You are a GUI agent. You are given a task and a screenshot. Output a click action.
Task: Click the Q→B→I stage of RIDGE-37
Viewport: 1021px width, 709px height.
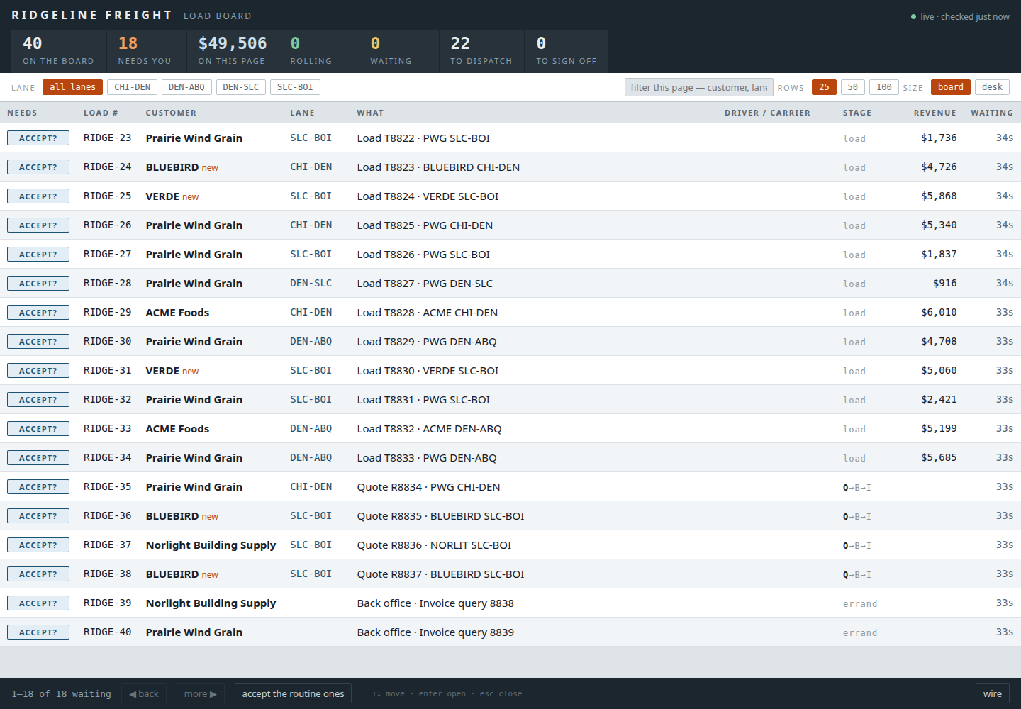(x=857, y=546)
